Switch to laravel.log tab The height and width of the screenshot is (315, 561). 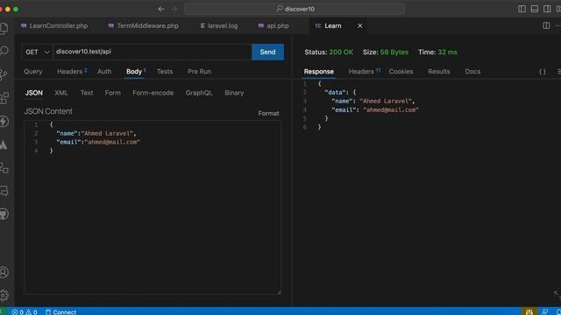pyautogui.click(x=218, y=25)
